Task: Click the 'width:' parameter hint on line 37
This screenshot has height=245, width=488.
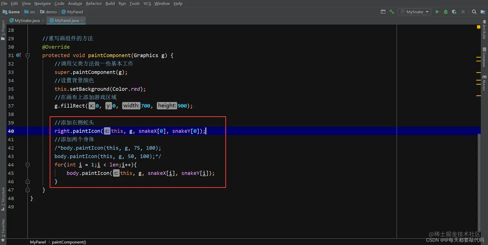Action: [x=131, y=106]
